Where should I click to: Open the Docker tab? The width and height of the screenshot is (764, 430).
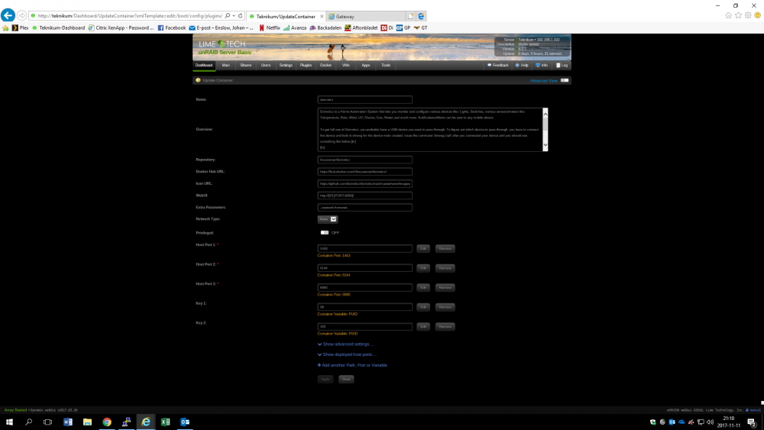(x=325, y=65)
